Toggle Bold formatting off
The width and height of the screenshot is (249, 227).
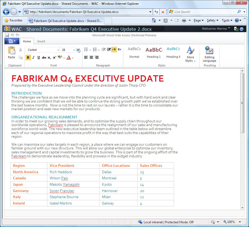point(28,57)
